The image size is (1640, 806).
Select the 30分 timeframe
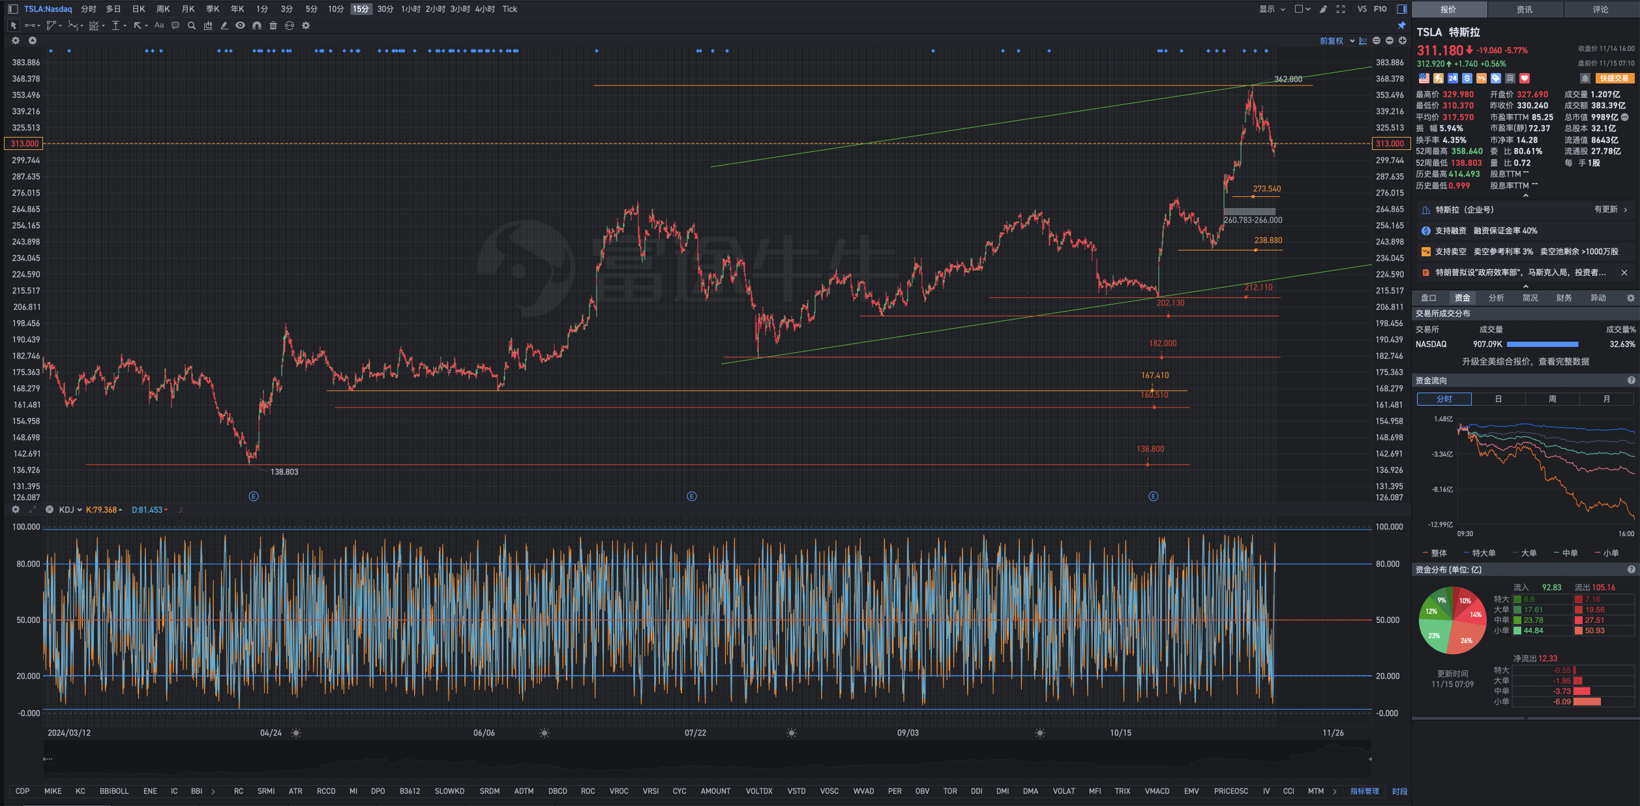pyautogui.click(x=385, y=9)
